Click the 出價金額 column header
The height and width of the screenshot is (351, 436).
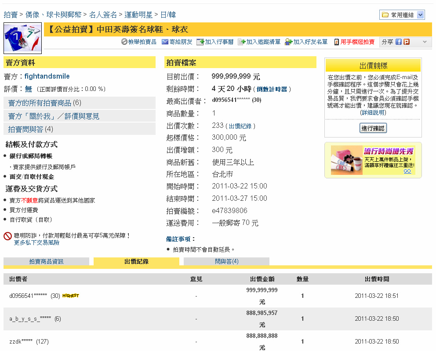point(262,279)
